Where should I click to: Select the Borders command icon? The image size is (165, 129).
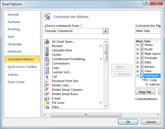(x=47, y=46)
